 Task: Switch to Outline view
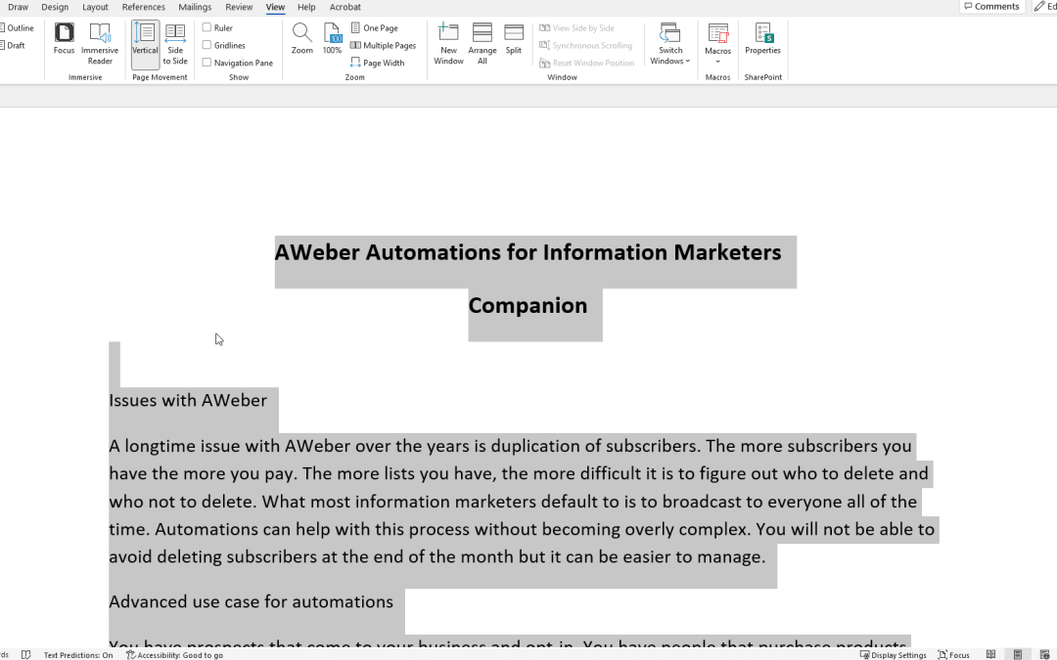17,27
